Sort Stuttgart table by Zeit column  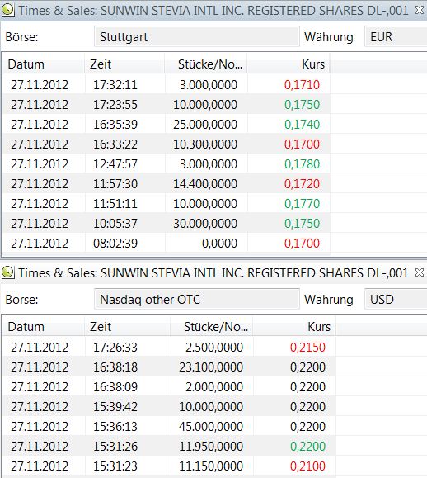click(124, 64)
